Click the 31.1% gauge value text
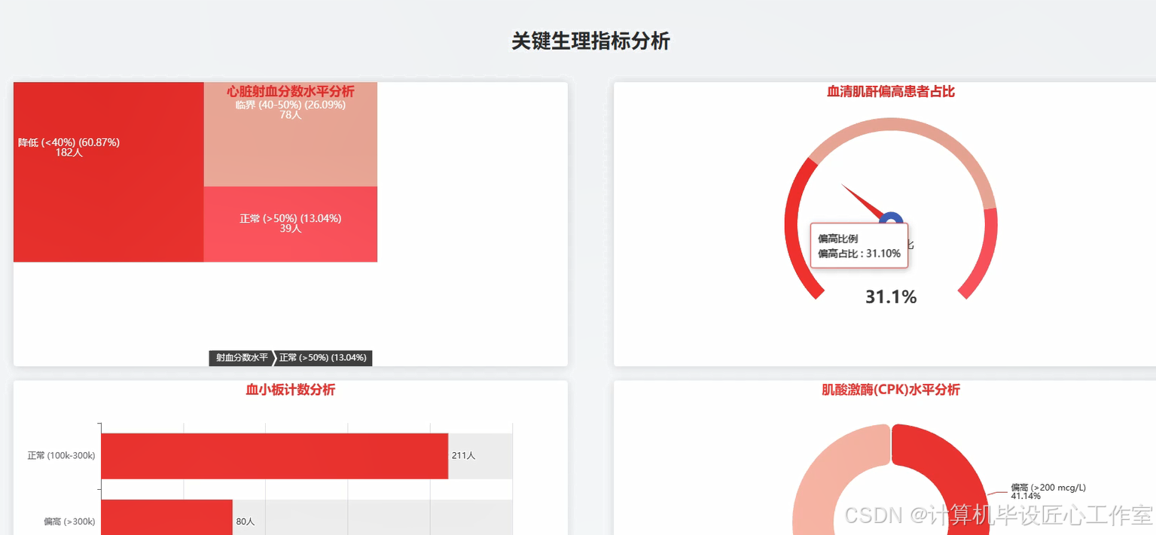The width and height of the screenshot is (1156, 535). point(891,297)
